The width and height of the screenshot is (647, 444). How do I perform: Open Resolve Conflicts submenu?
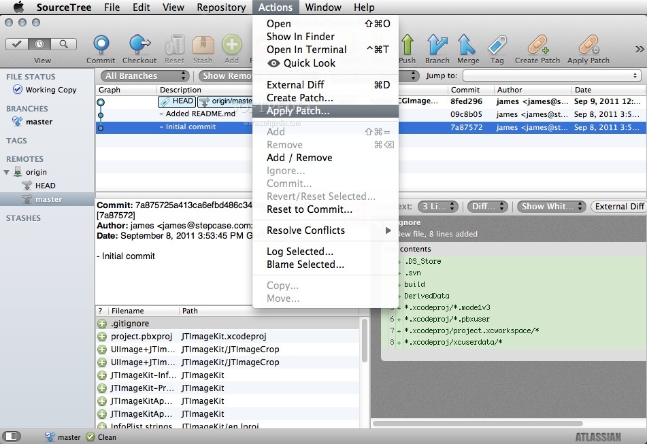[325, 230]
